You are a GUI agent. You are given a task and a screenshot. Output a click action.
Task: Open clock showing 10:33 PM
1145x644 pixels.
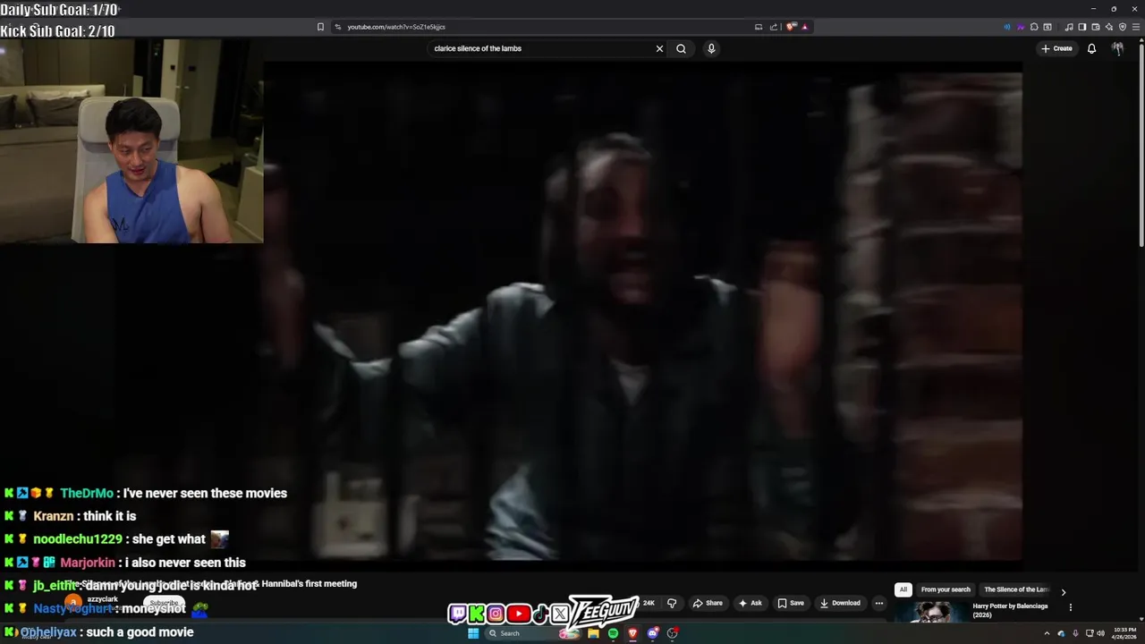1124,633
